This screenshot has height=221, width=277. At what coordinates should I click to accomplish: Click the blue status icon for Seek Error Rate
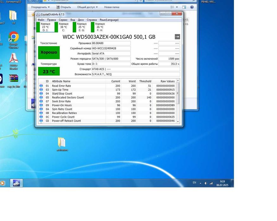tap(41, 101)
